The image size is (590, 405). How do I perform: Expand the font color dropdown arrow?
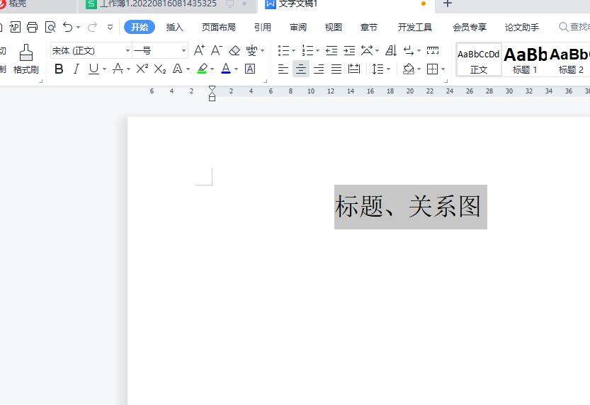(x=237, y=69)
